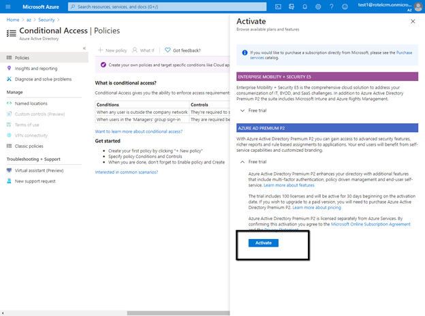Open Microsoft Online Subscription Agreement link
This screenshot has width=425, height=316.
point(371,224)
